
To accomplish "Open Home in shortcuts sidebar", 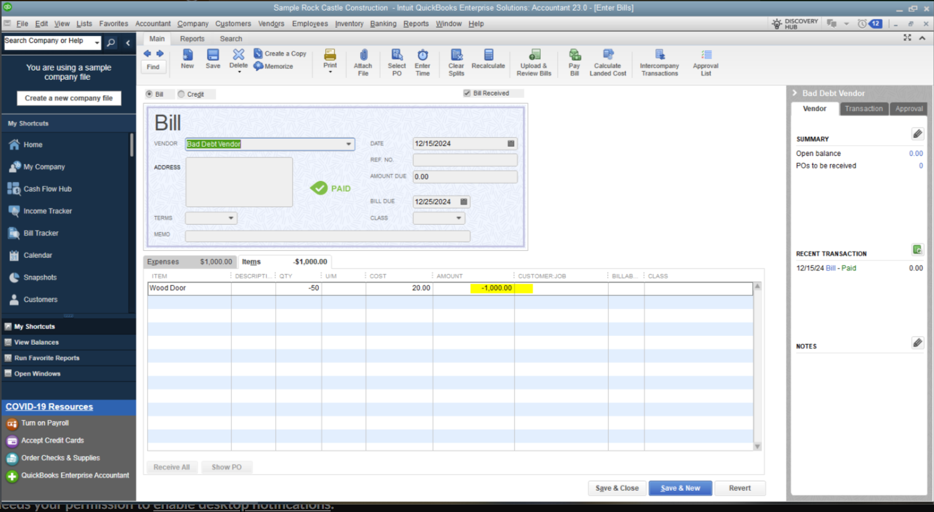I will (x=33, y=144).
